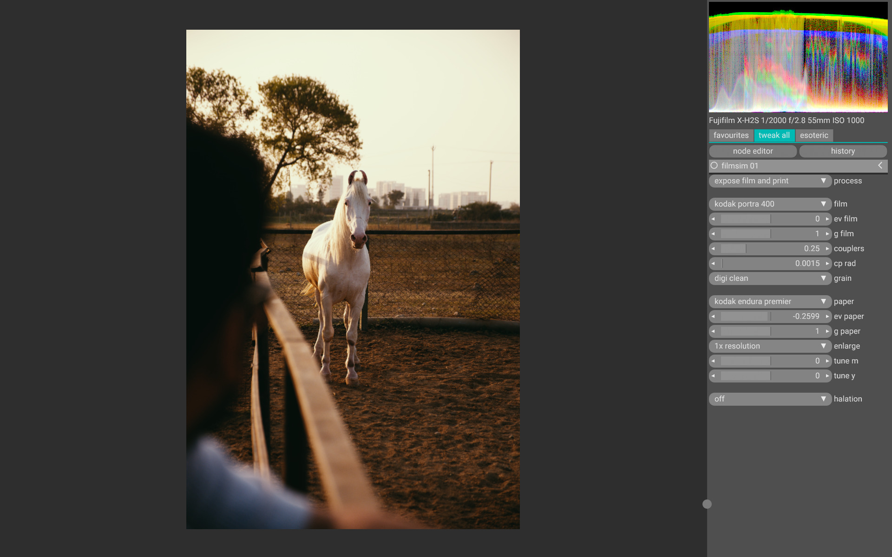
Task: Click the left arrow on cp rad
Action: point(713,263)
